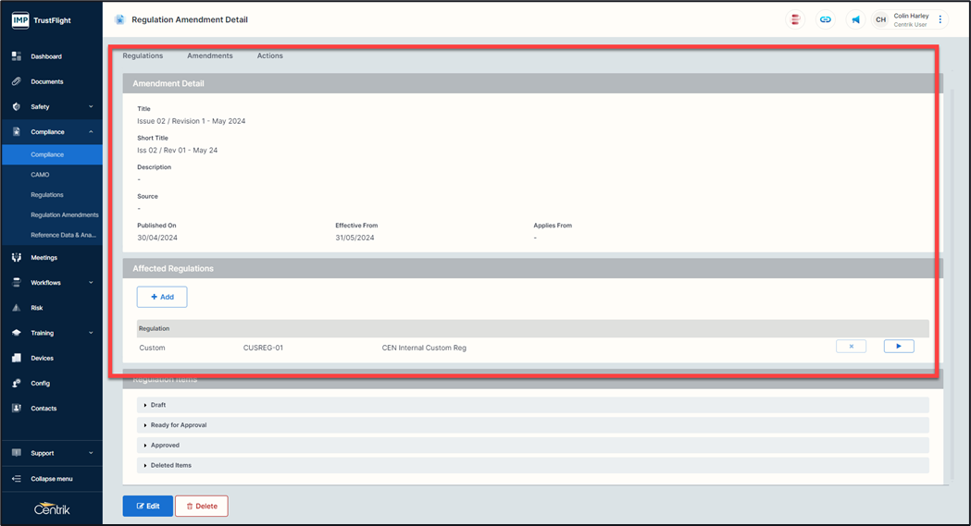Click the Contacts icon
This screenshot has height=526, width=971.
tap(17, 408)
